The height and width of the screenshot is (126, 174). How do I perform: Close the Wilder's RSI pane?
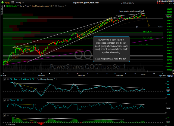pos(4,100)
